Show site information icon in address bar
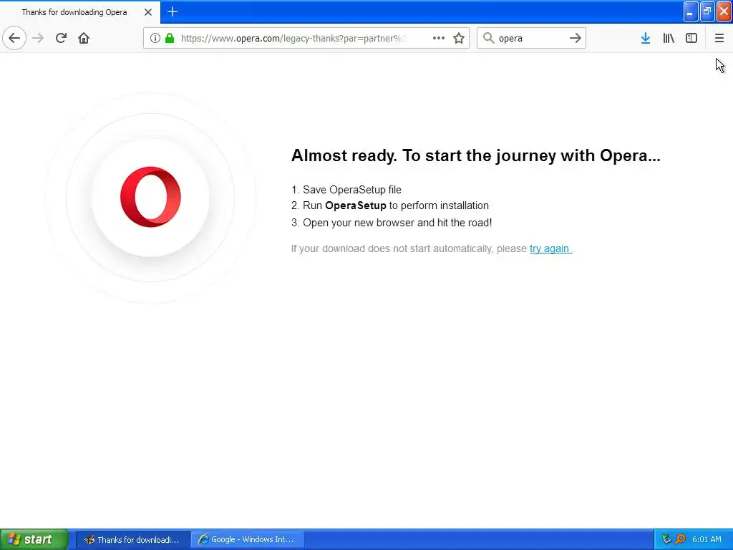733x550 pixels. tap(155, 38)
